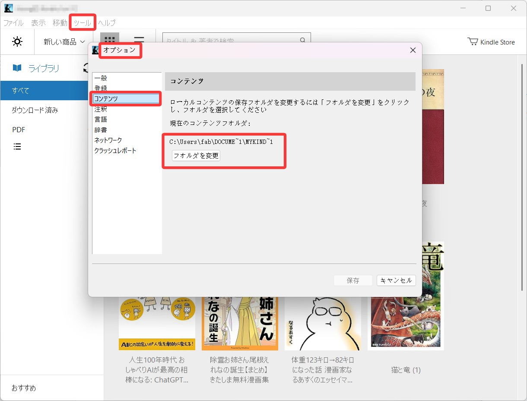The image size is (527, 401).
Task: Click the search magnifier icon
Action: tap(303, 40)
